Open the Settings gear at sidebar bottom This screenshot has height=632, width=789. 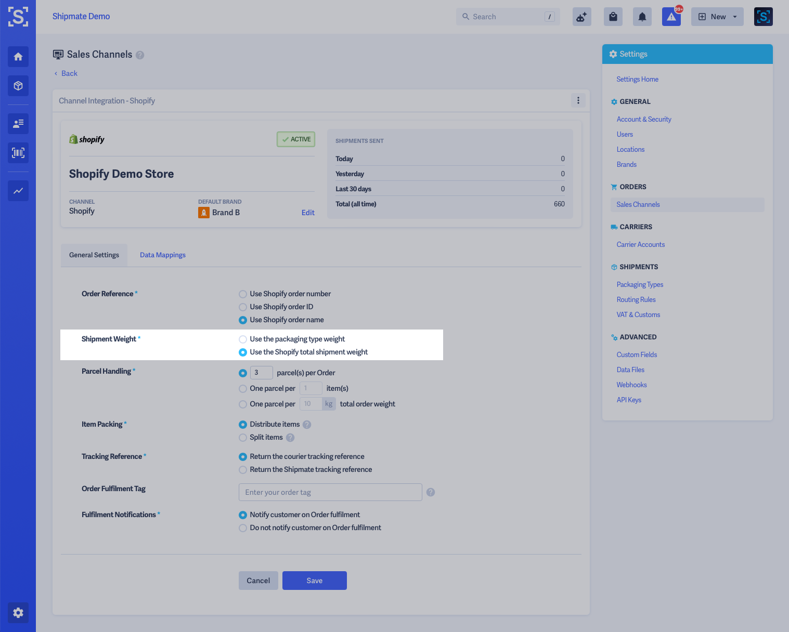pos(18,613)
